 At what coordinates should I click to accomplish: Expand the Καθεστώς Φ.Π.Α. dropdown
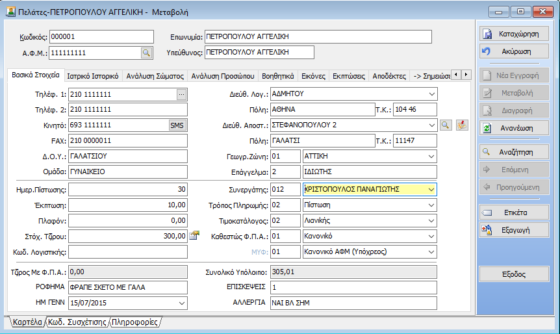(431, 236)
